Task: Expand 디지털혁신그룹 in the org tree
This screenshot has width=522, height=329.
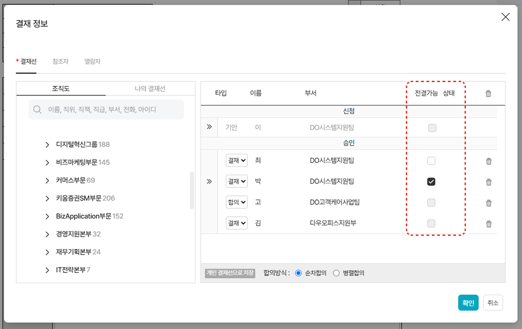Action: (47, 145)
